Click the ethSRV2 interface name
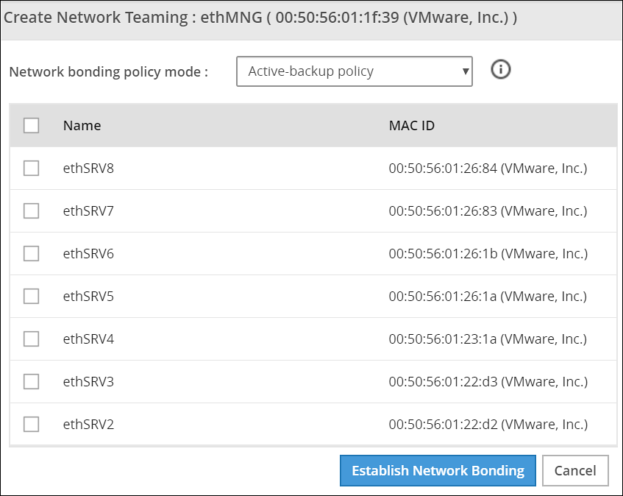623x496 pixels. (88, 425)
